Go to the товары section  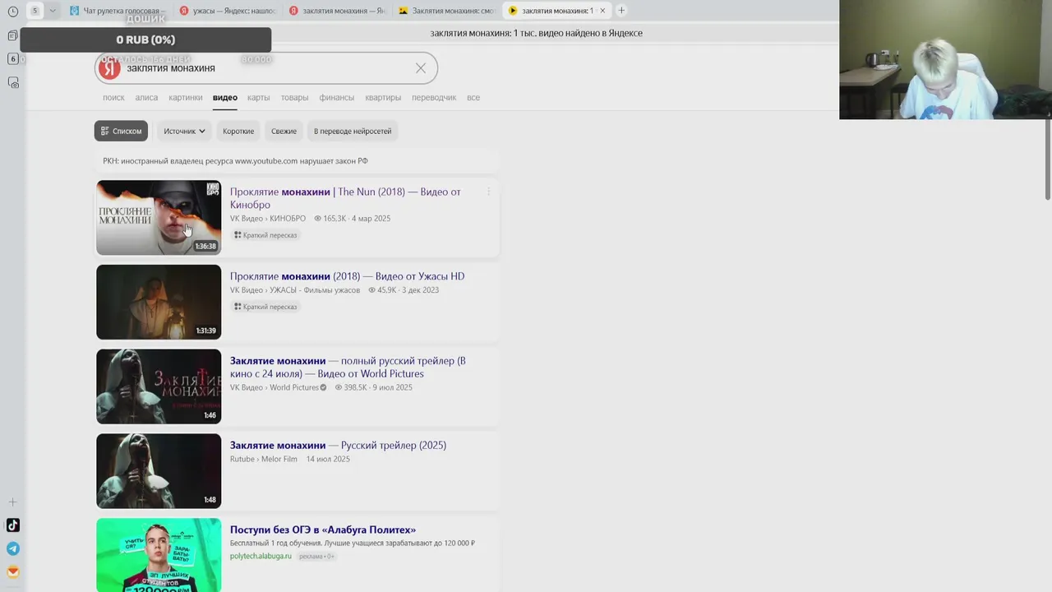point(294,97)
